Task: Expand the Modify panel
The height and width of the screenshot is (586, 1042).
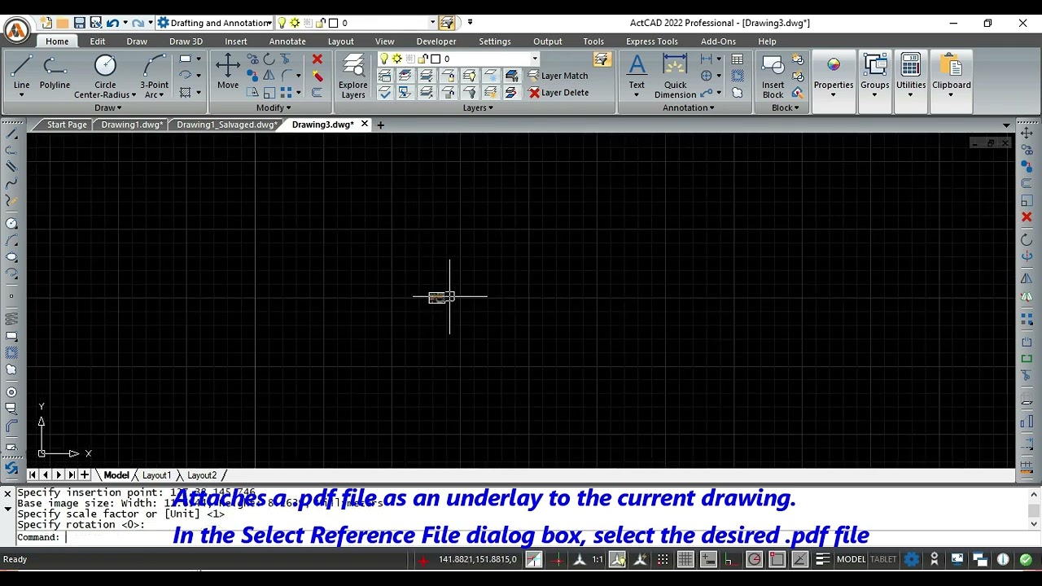Action: pos(274,107)
